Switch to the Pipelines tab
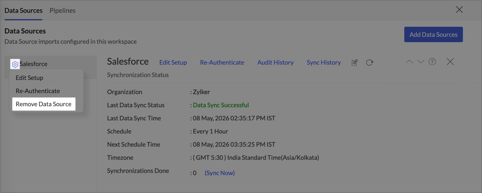This screenshot has height=193, width=482. coord(63,11)
